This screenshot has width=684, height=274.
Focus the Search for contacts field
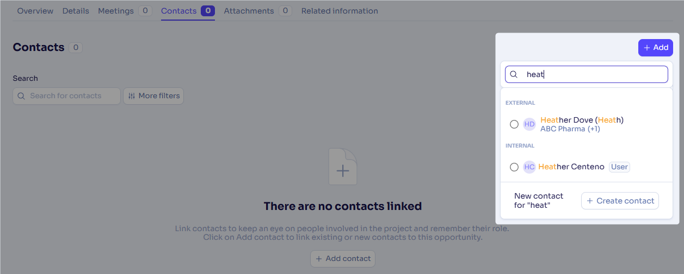66,96
